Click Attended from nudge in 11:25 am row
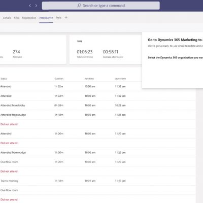This screenshot has width=203, height=203. pos(13,153)
